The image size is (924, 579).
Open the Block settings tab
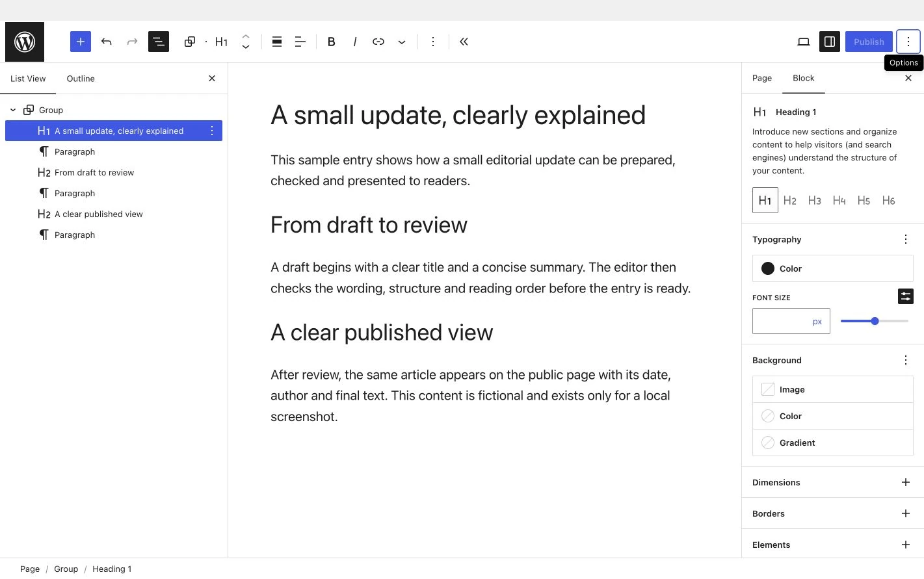(x=804, y=78)
